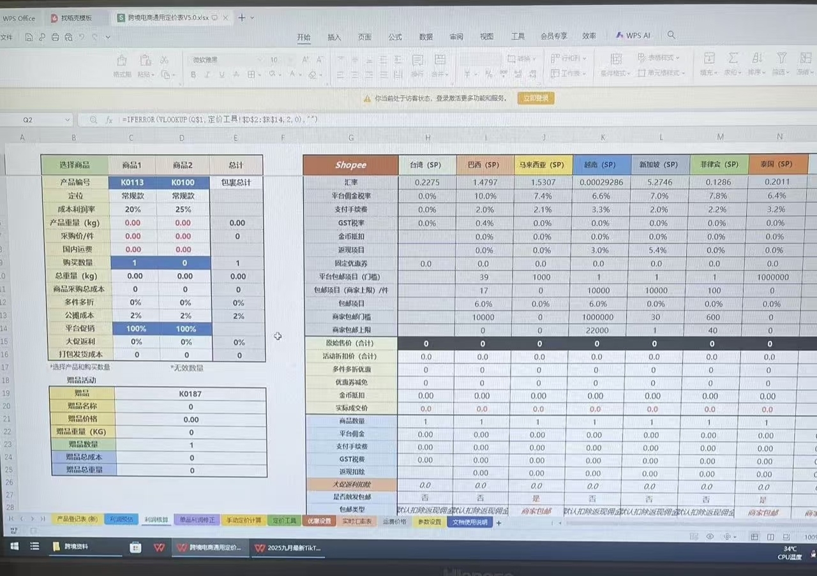Click the Filter (筛选) funnel icon
The width and height of the screenshot is (817, 576).
[x=780, y=59]
